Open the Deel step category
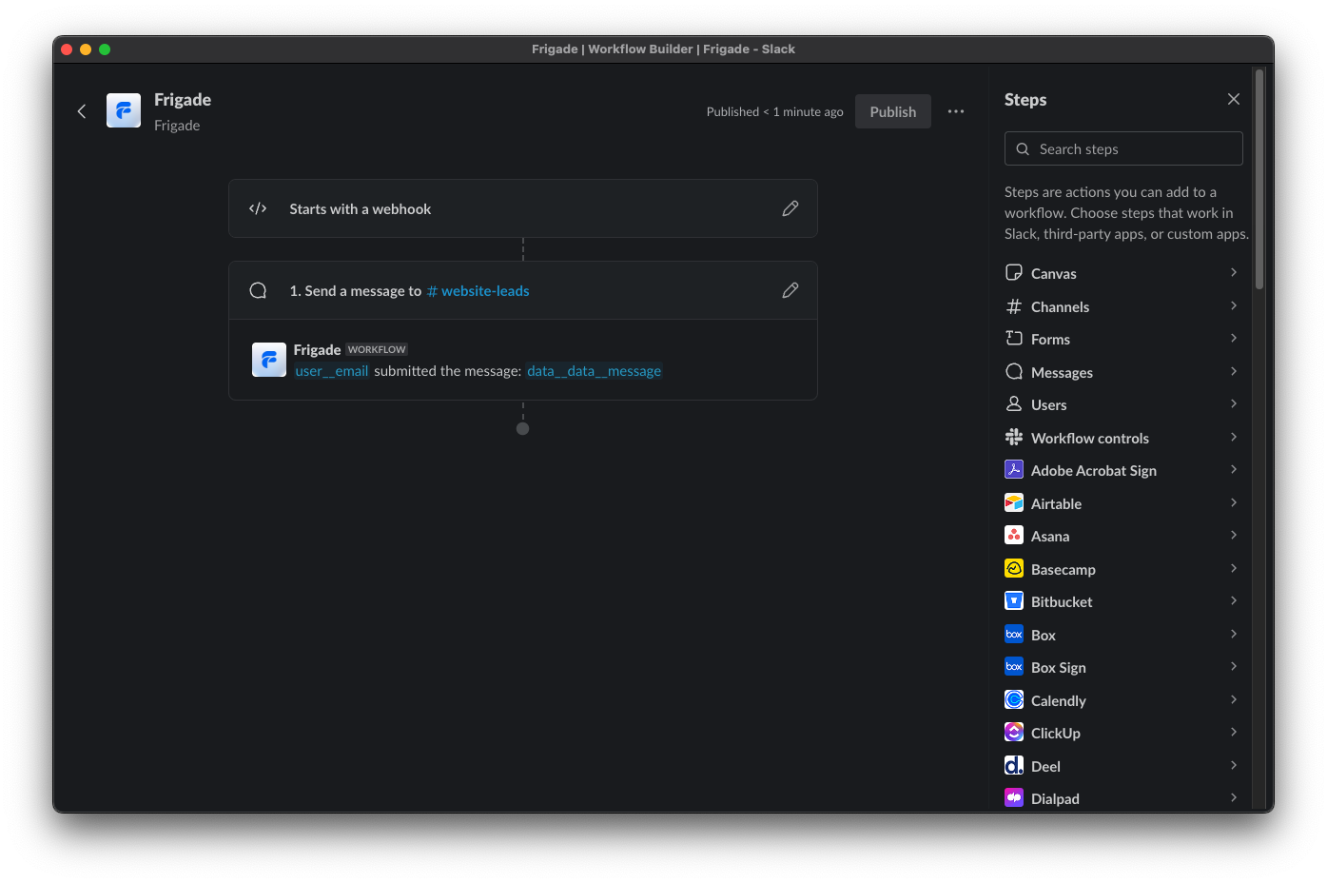 [x=1122, y=766]
